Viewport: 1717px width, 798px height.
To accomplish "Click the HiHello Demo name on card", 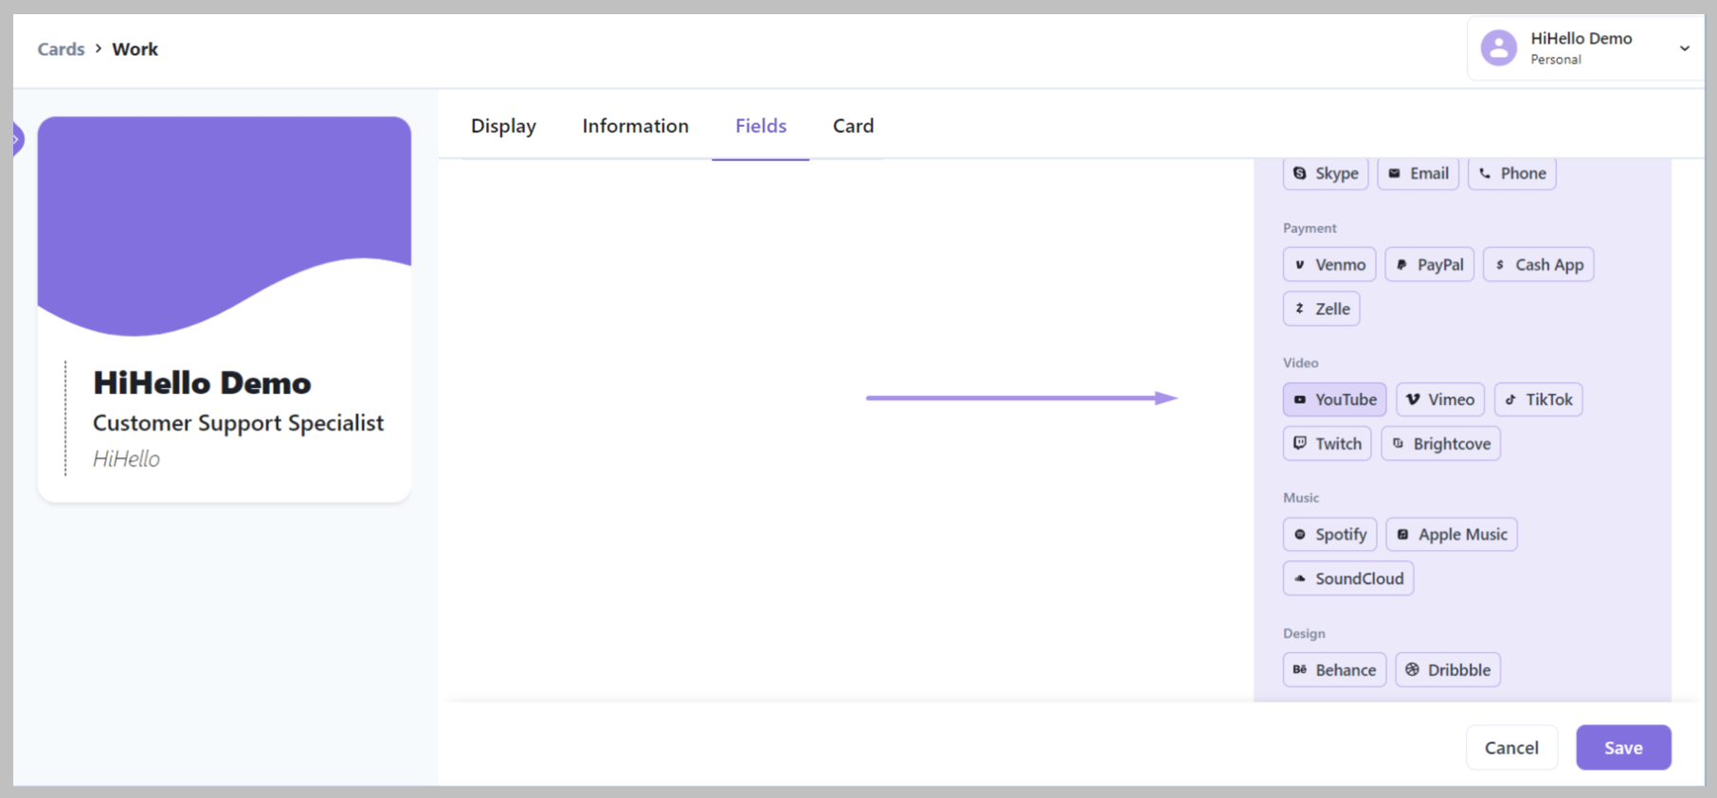I will tap(202, 382).
